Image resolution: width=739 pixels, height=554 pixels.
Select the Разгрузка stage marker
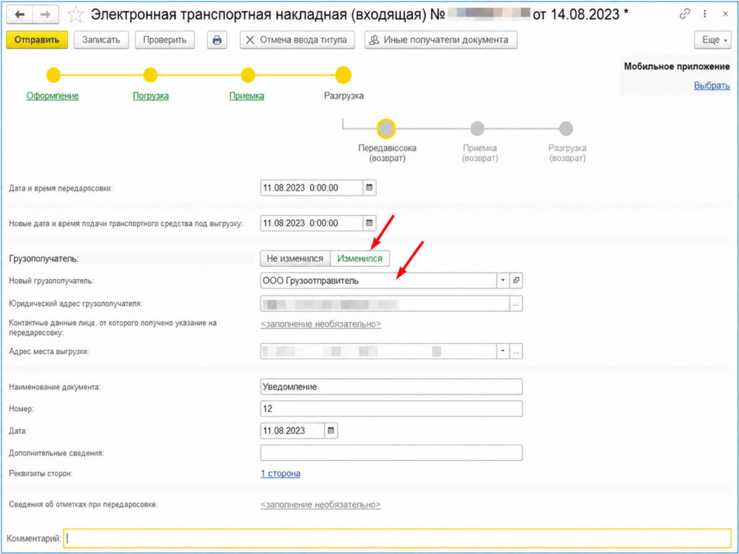[x=343, y=75]
